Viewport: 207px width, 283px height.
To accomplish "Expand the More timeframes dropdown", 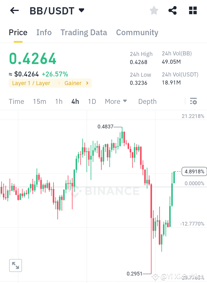I will click(x=116, y=101).
